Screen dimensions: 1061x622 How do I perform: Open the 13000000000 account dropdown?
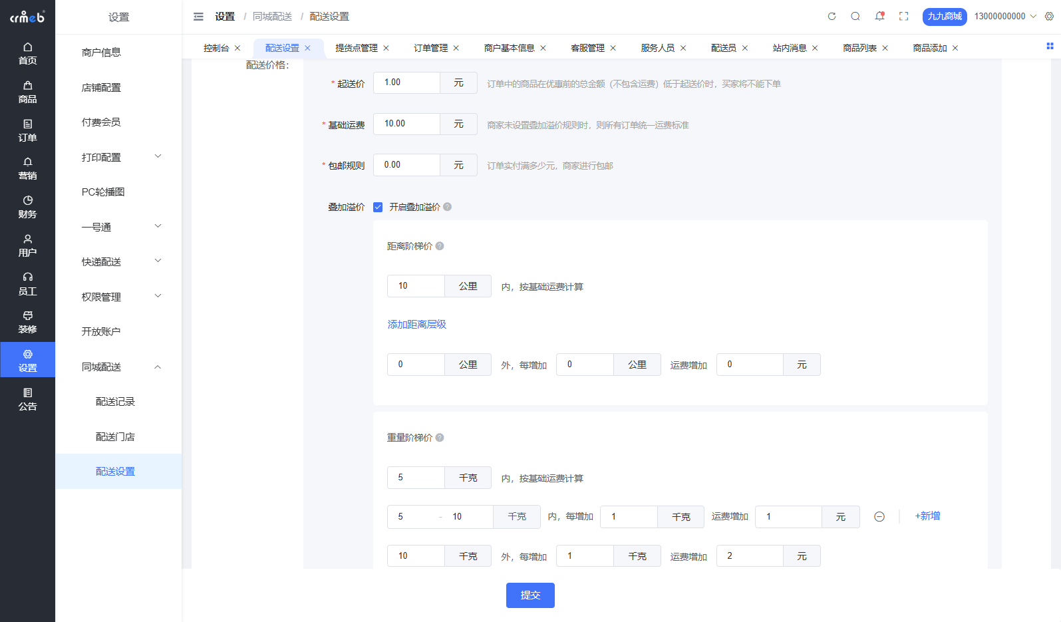(x=1004, y=17)
